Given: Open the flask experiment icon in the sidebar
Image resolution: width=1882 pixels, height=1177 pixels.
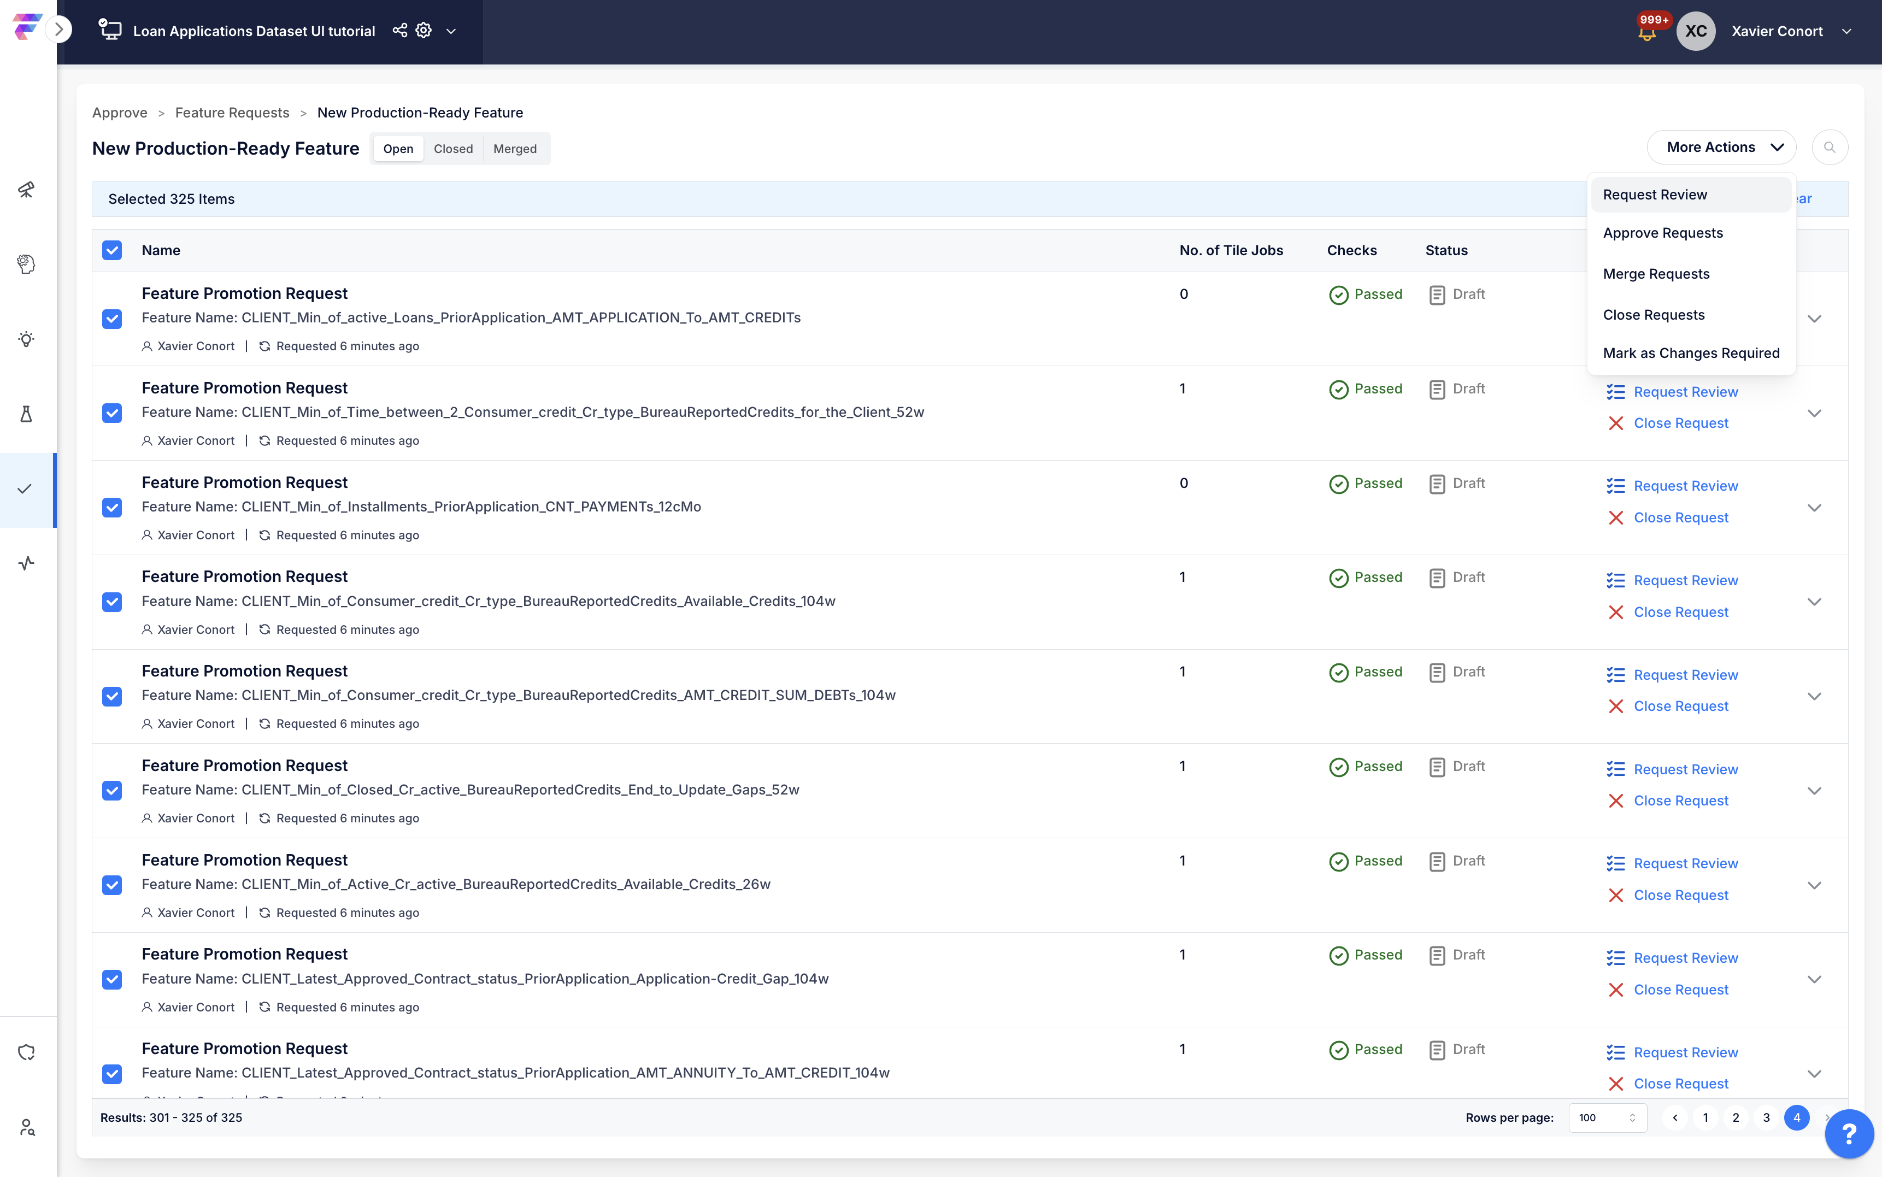Looking at the screenshot, I should [x=26, y=414].
